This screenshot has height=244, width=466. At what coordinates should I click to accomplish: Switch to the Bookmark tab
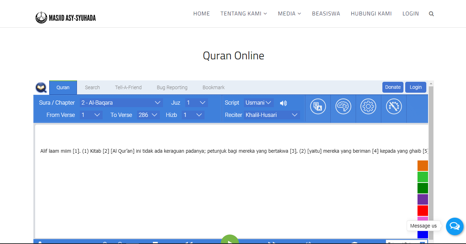(x=214, y=87)
